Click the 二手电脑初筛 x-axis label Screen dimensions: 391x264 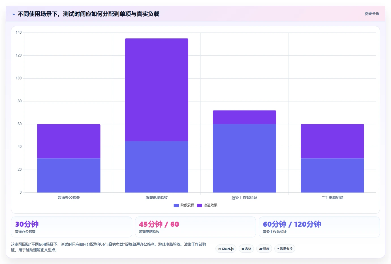point(332,198)
